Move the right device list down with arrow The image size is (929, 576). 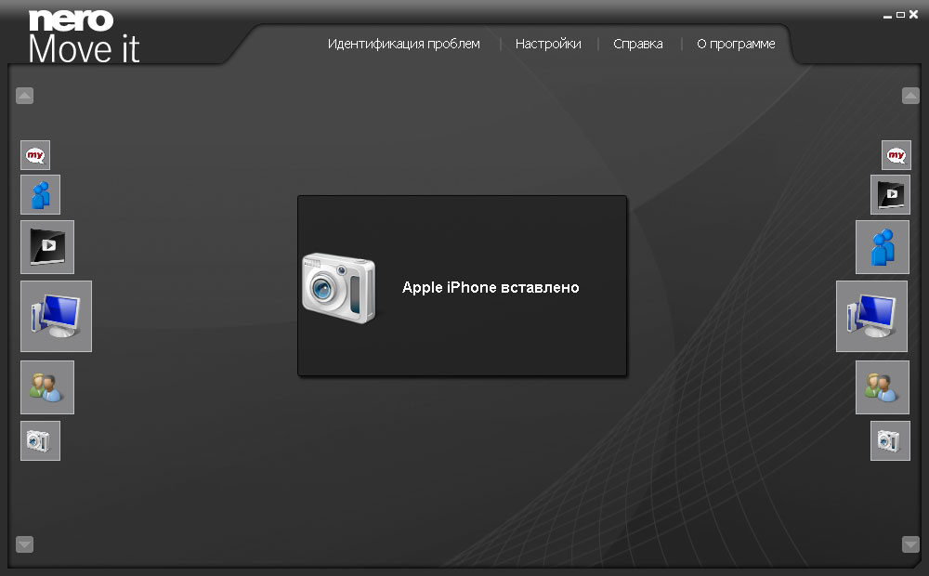click(910, 544)
